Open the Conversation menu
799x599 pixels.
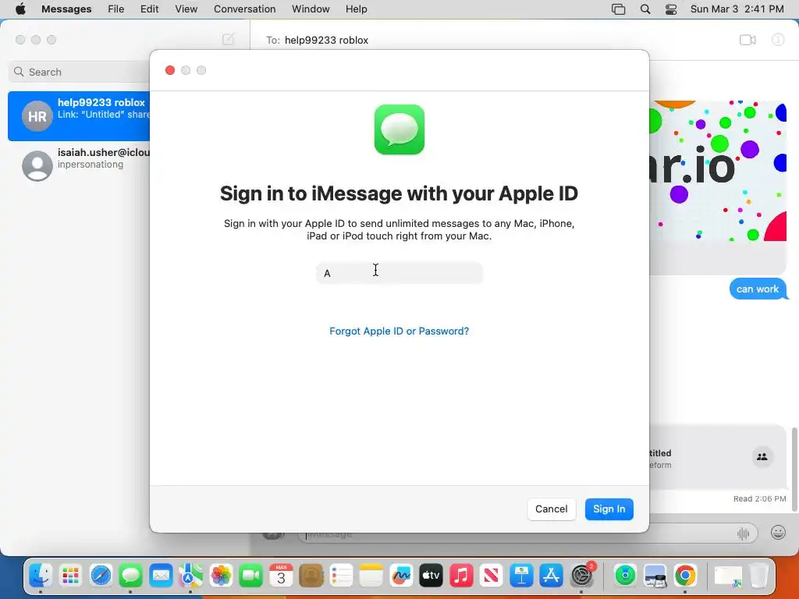pyautogui.click(x=244, y=9)
